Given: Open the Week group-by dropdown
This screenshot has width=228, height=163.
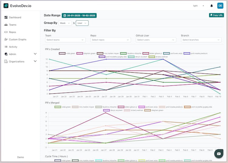Looking at the screenshot, I should [x=65, y=23].
